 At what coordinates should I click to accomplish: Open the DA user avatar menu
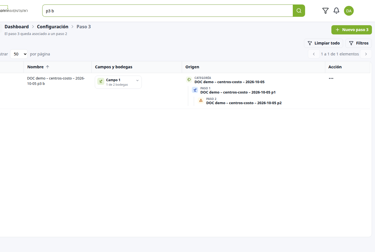(349, 11)
